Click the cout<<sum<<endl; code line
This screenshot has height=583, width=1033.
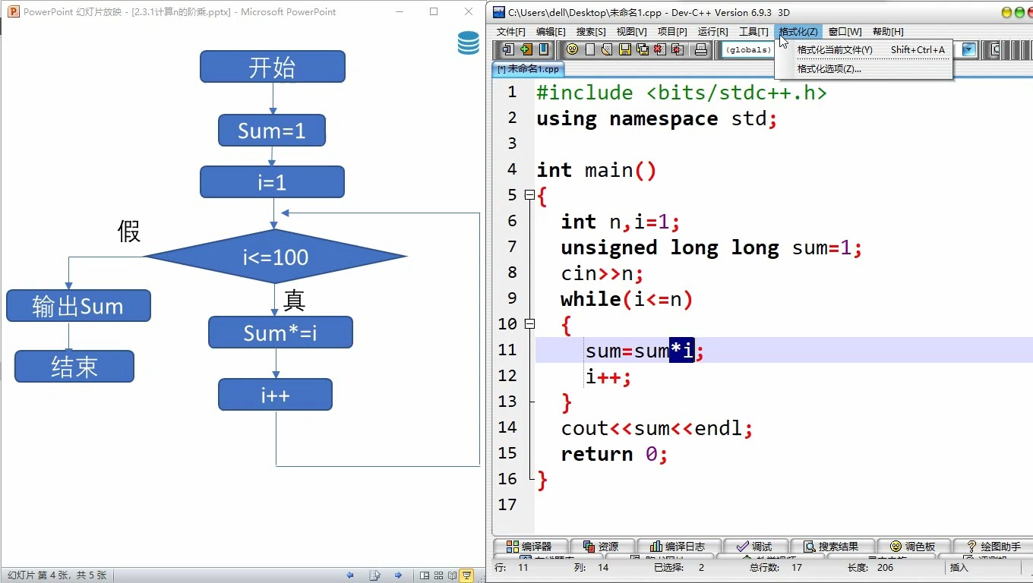pos(657,428)
